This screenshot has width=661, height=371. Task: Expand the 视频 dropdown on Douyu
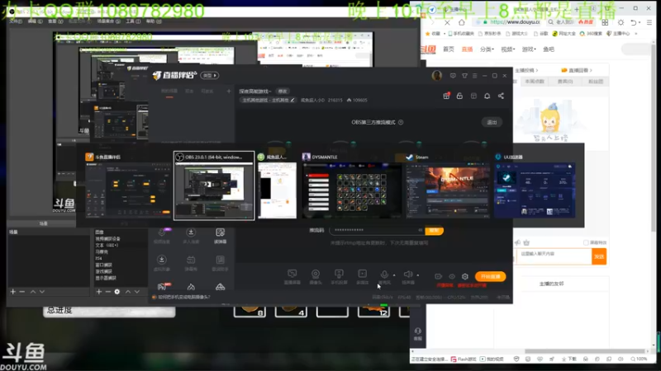[x=507, y=49]
